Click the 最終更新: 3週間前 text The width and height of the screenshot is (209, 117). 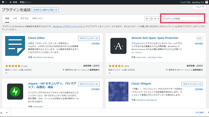click(x=91, y=66)
